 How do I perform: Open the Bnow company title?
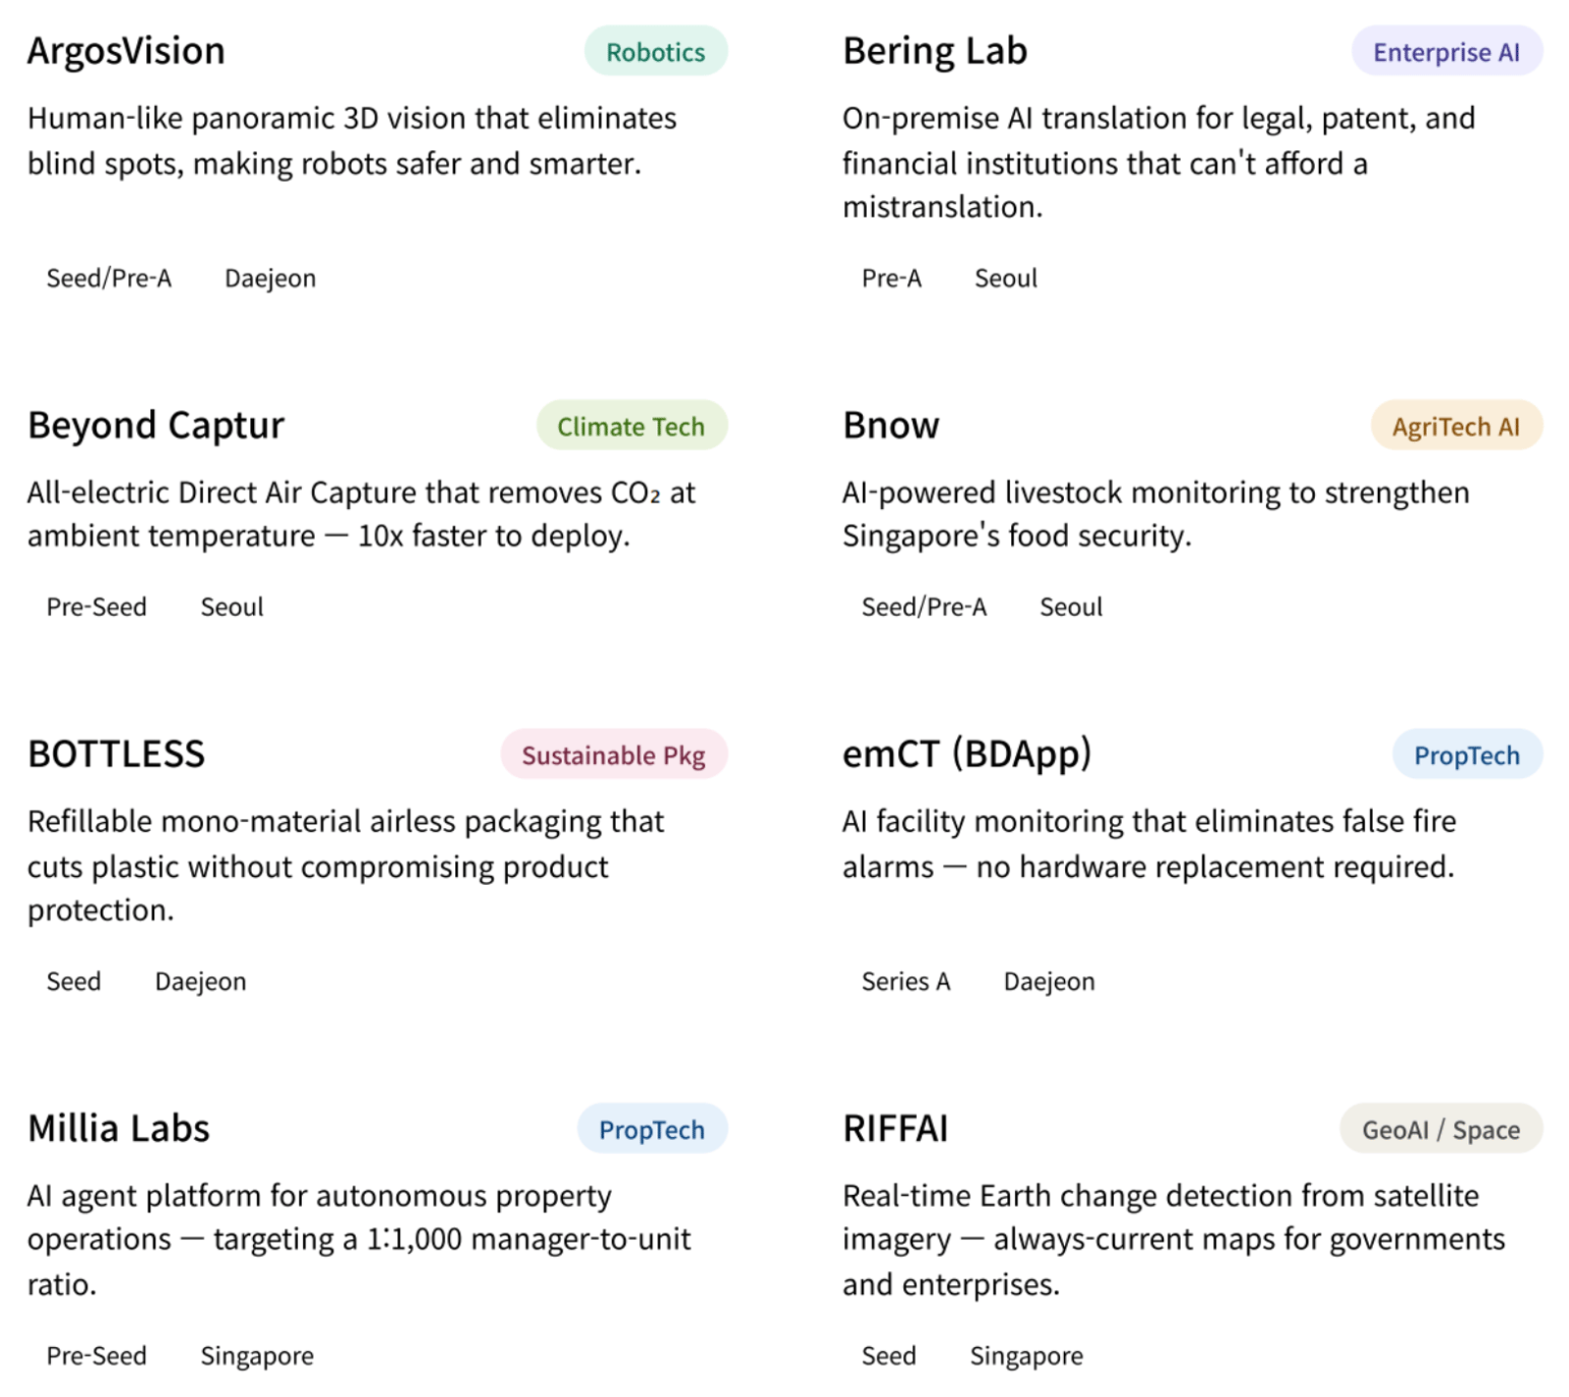pyautogui.click(x=890, y=426)
